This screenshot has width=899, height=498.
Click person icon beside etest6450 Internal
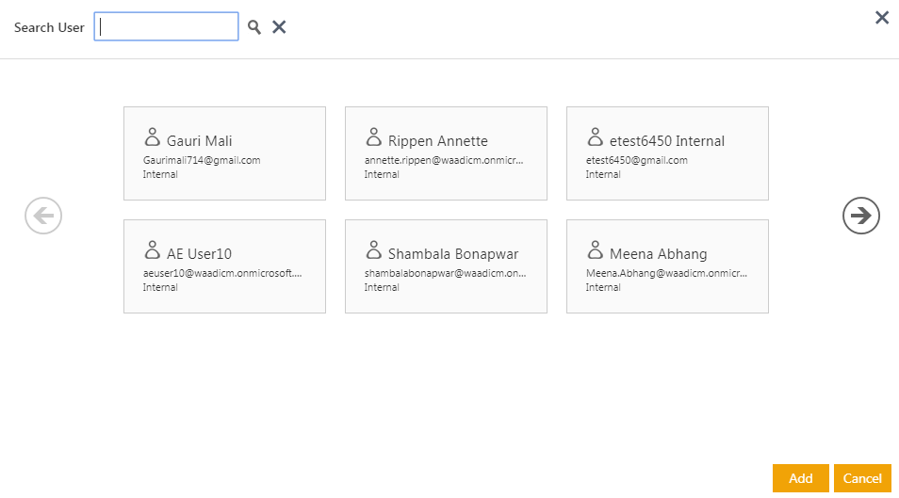(x=595, y=137)
